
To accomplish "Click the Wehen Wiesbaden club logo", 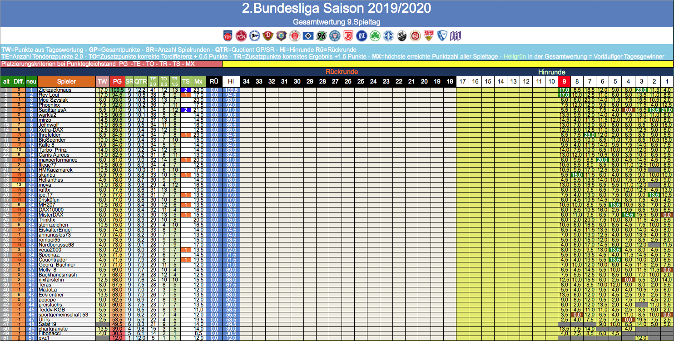I will click(x=415, y=36).
